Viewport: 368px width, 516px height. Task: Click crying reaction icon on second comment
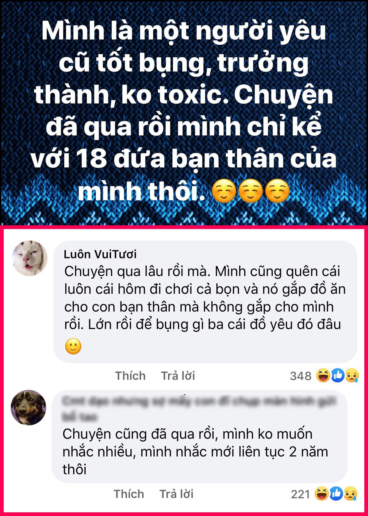351,494
